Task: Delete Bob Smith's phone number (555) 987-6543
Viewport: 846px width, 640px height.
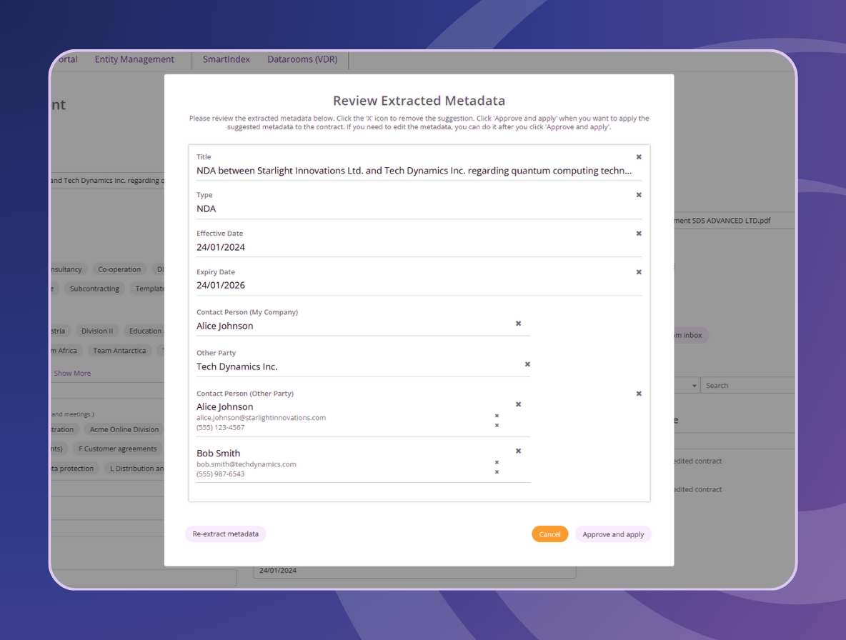Action: click(x=497, y=472)
